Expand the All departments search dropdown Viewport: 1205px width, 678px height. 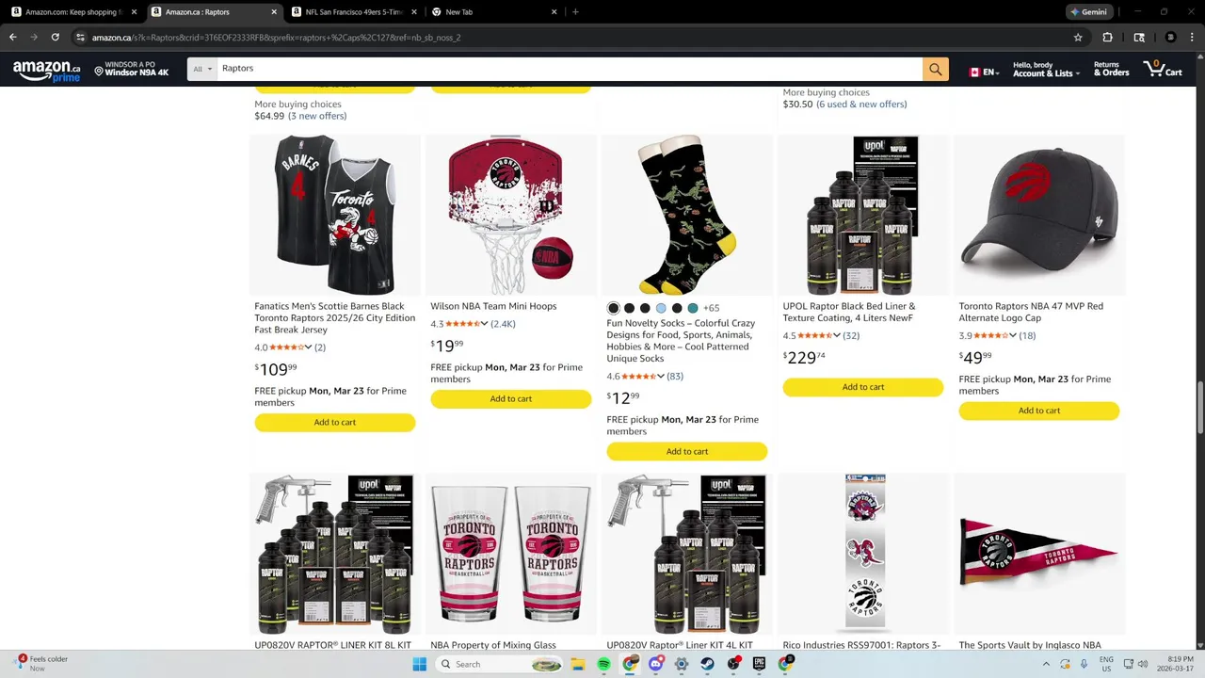pyautogui.click(x=201, y=69)
